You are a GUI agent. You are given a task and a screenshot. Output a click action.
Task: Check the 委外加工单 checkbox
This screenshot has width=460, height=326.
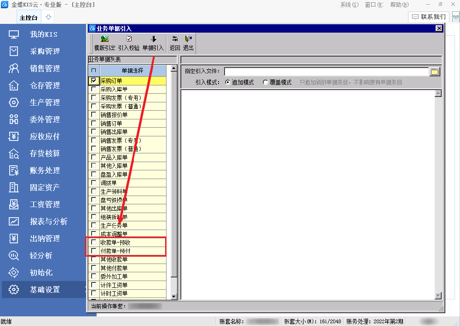click(x=93, y=276)
